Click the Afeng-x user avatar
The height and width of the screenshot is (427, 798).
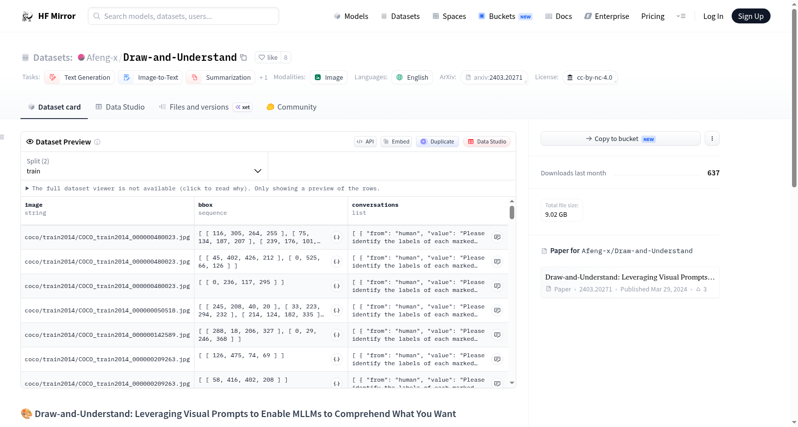tap(81, 57)
